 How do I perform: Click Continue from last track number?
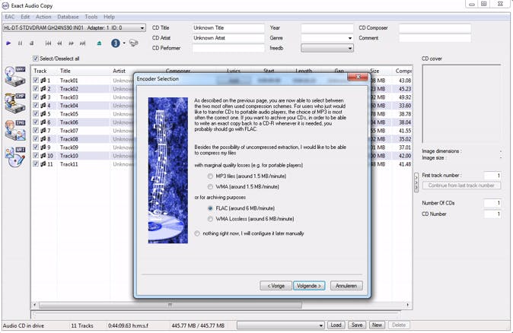point(461,186)
